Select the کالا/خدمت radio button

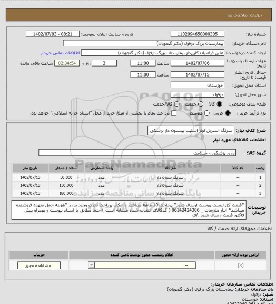coord(176,104)
